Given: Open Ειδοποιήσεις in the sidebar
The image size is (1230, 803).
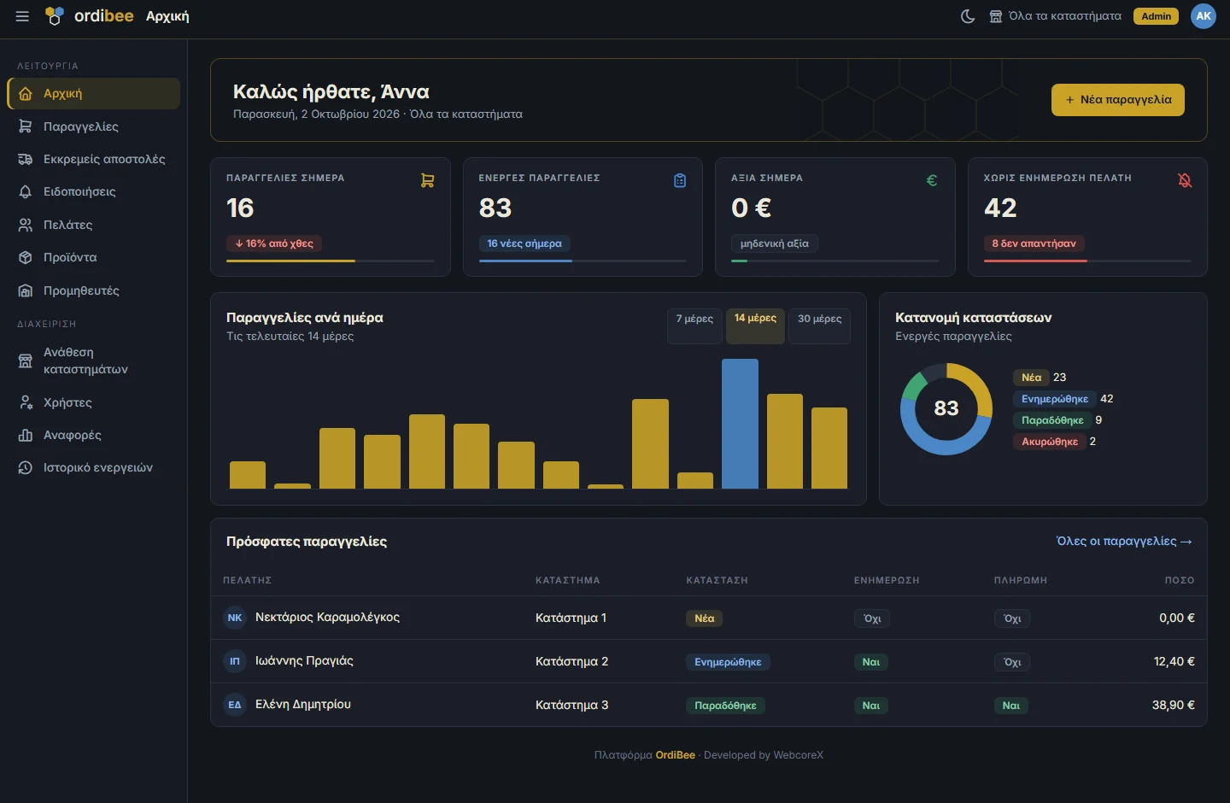Looking at the screenshot, I should click(94, 191).
